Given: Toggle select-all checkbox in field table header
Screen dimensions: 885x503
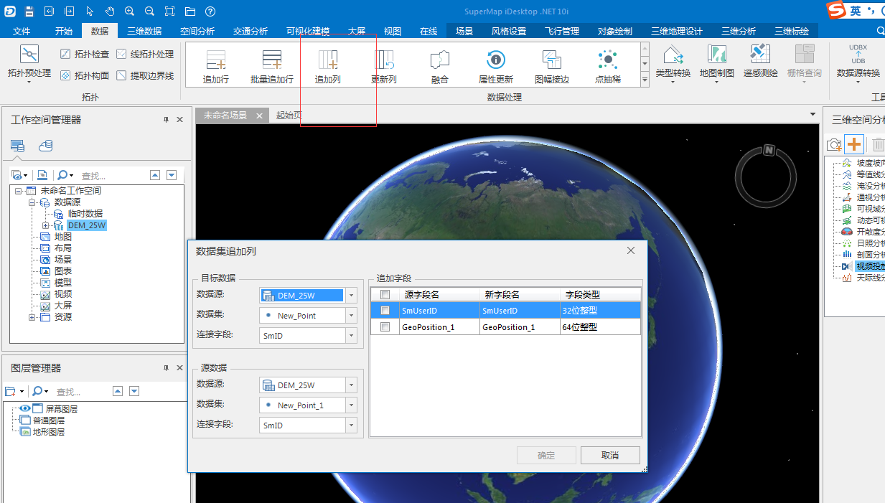Looking at the screenshot, I should click(385, 294).
